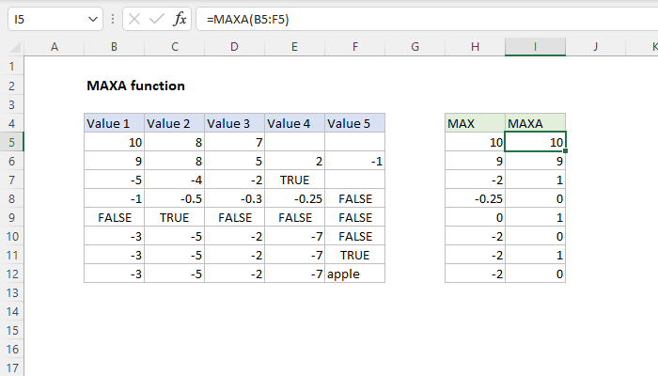Click the Enter checkmark in formula bar
Image resolution: width=658 pixels, height=376 pixels.
pos(155,19)
